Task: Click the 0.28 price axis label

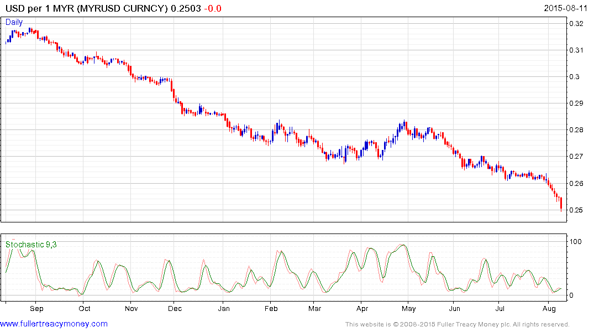Action: 576,130
